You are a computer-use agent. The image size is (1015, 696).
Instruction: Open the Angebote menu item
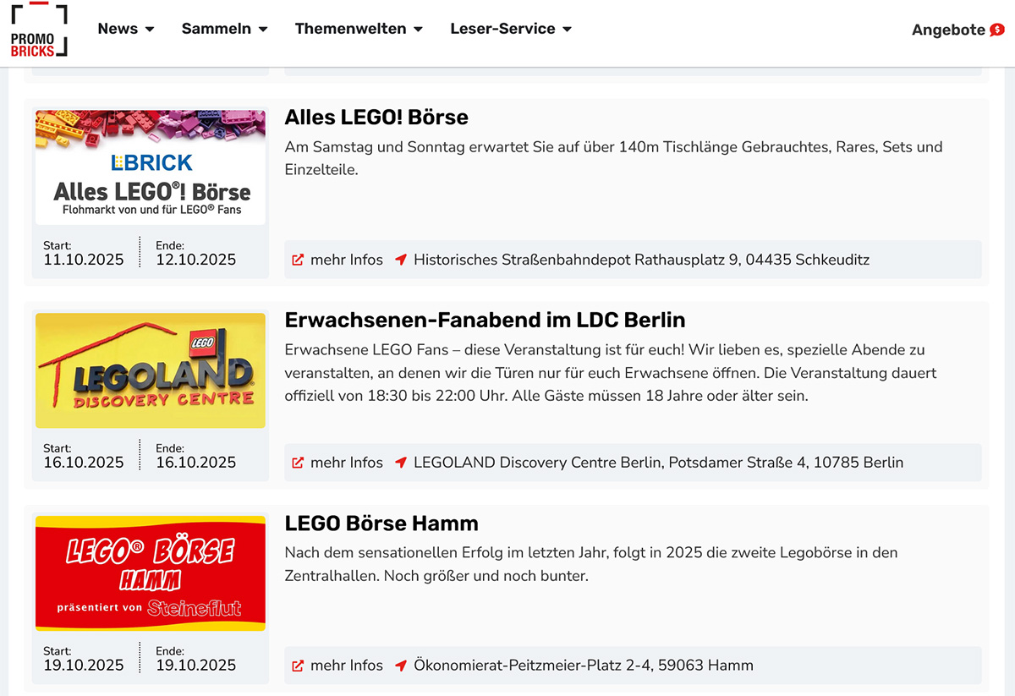pos(948,30)
